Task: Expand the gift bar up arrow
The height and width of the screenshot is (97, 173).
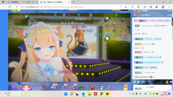Action: click(x=119, y=88)
